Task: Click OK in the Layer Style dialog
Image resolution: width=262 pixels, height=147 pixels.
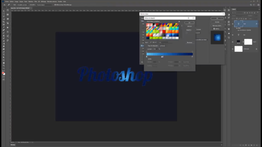Action: coord(217,18)
